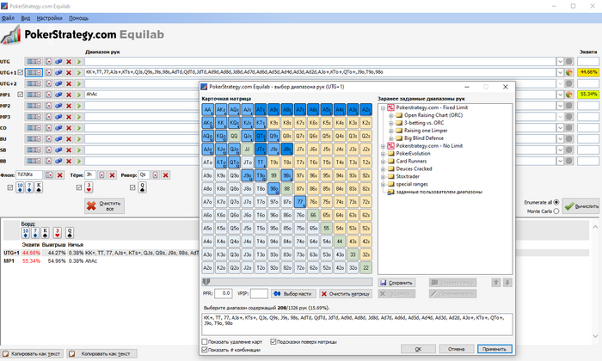Toggle the flop cards checkbox
This screenshot has width=602, height=361.
coord(10,187)
